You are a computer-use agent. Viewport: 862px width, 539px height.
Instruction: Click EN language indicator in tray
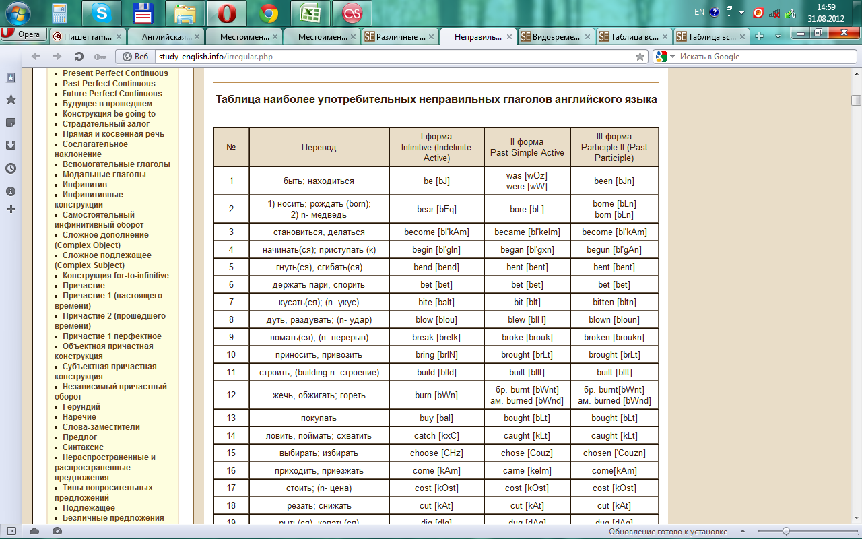(x=699, y=12)
